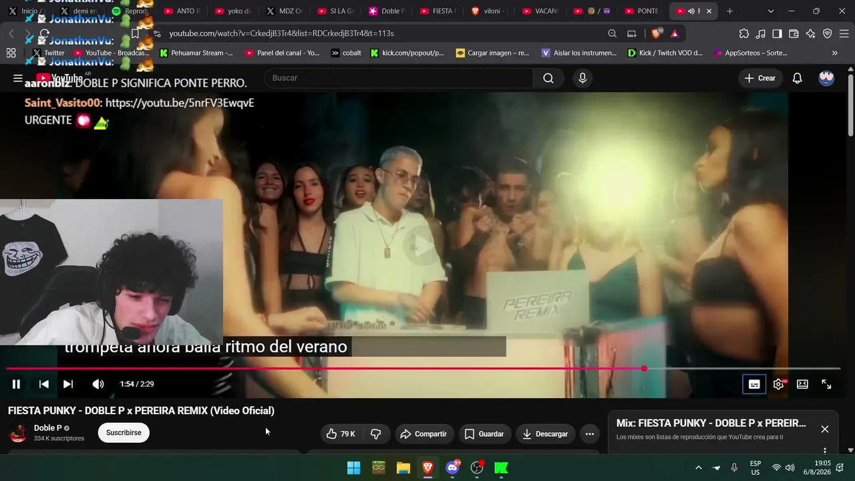Open File Explorer from the taskbar

(x=403, y=468)
